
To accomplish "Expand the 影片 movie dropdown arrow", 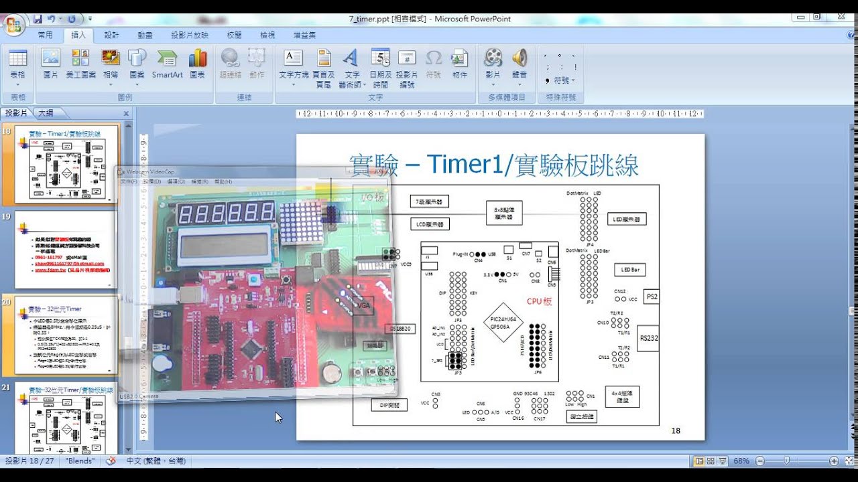I will pos(493,85).
